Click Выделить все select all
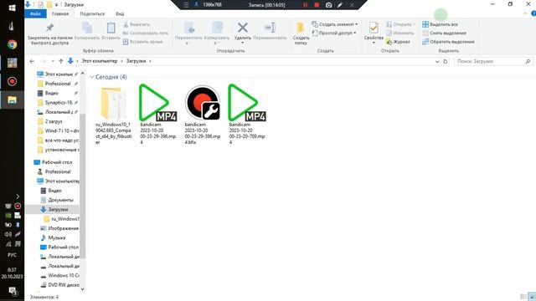536x301 pixels. [440, 24]
